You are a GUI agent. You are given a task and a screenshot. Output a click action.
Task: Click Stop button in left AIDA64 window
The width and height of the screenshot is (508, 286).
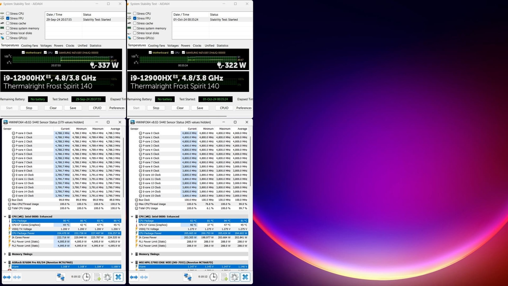(29, 108)
